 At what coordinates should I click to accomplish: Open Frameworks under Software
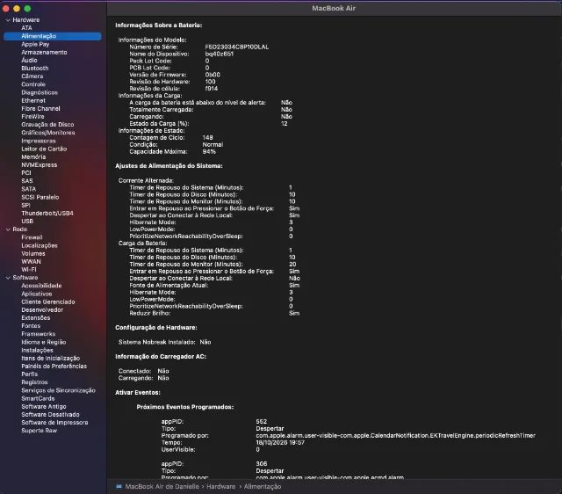coord(39,334)
